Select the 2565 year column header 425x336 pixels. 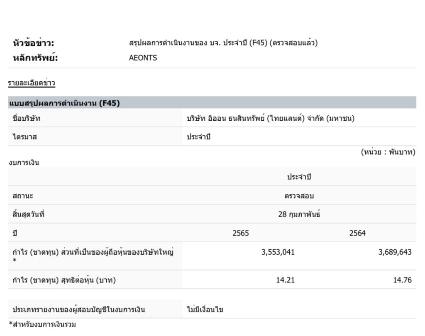click(x=241, y=233)
